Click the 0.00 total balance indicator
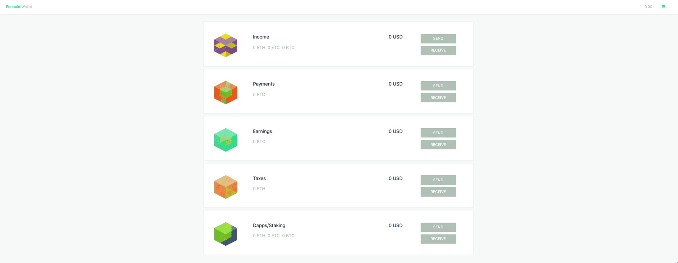 point(648,6)
